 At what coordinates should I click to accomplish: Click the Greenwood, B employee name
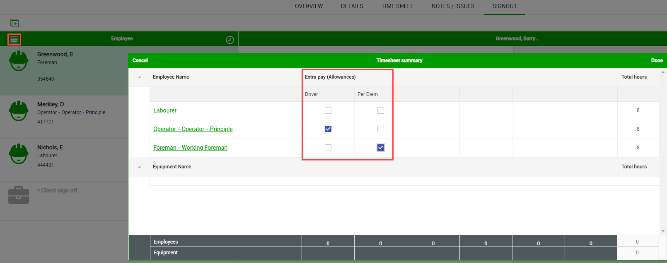click(x=55, y=54)
